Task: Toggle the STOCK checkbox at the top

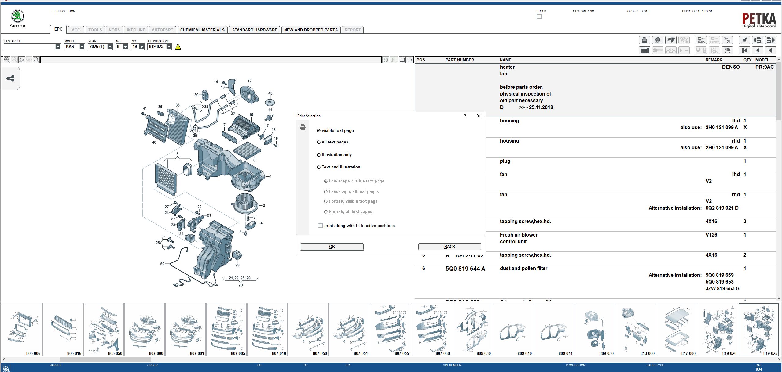Action: coord(539,16)
